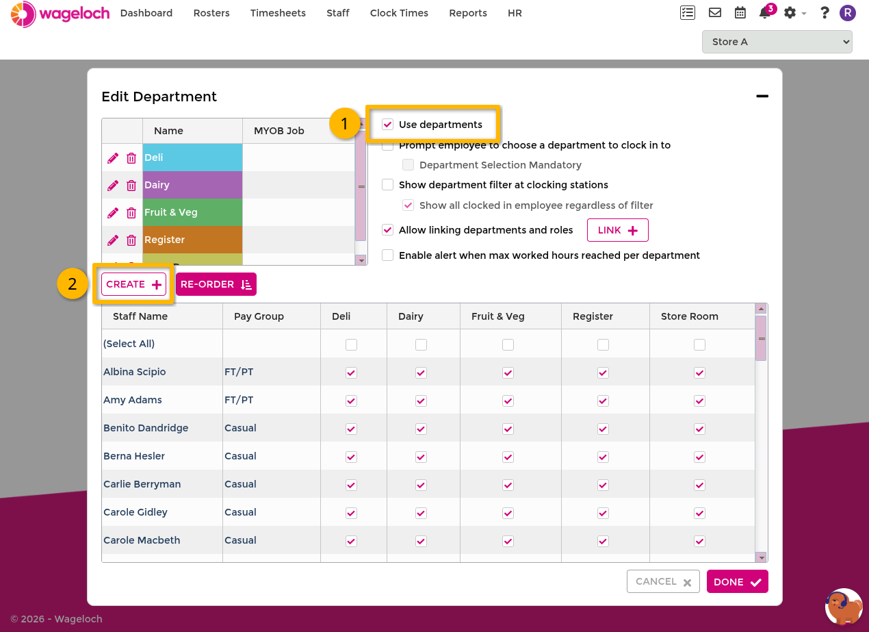Select the green Fruit & Veg row
The width and height of the screenshot is (869, 632).
pyautogui.click(x=192, y=212)
